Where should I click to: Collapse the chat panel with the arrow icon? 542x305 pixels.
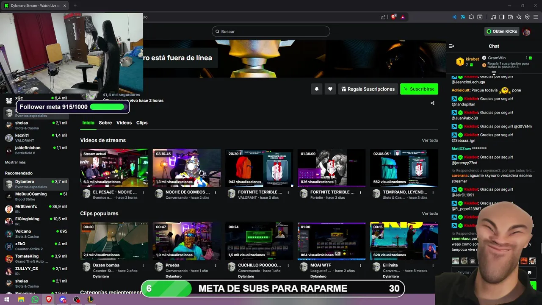coord(451,46)
